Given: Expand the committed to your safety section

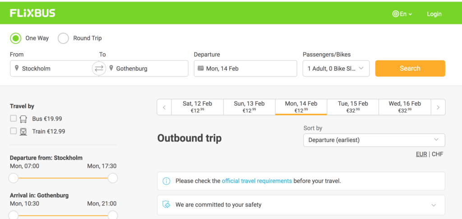Looking at the screenshot, I should point(434,205).
